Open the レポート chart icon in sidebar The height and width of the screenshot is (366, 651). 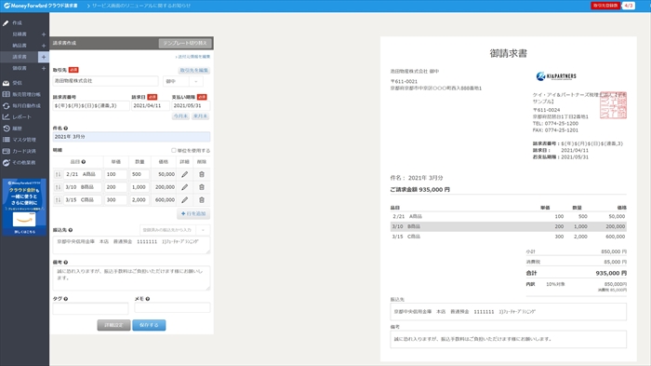[7, 116]
